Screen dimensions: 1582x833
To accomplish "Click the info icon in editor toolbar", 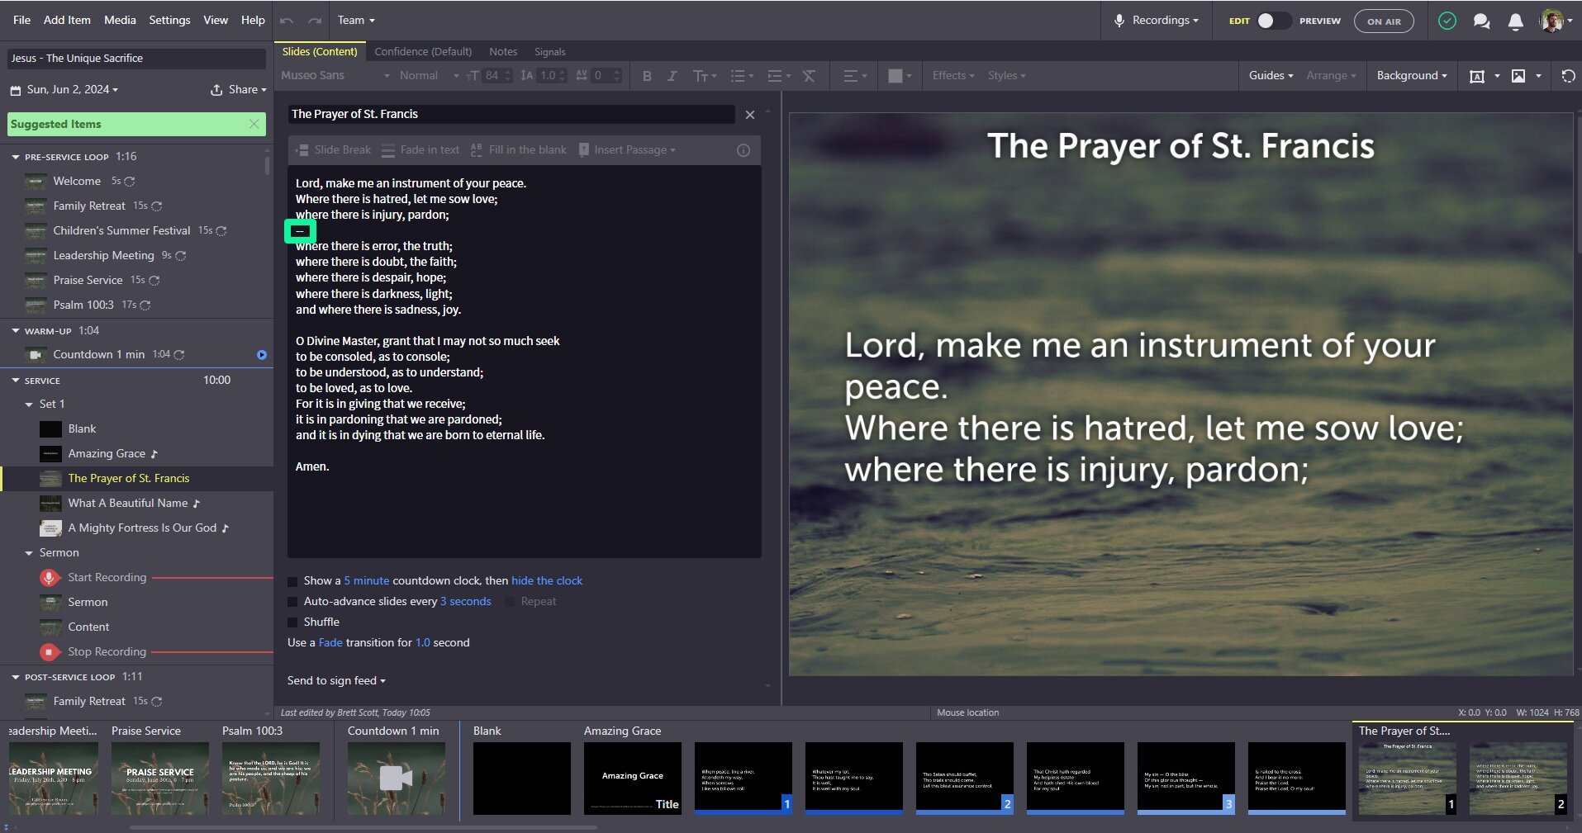I will coord(743,150).
